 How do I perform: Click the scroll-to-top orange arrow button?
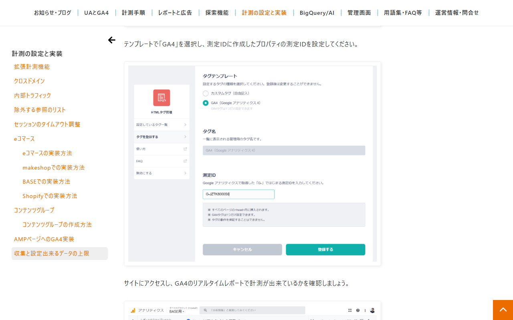[503, 310]
